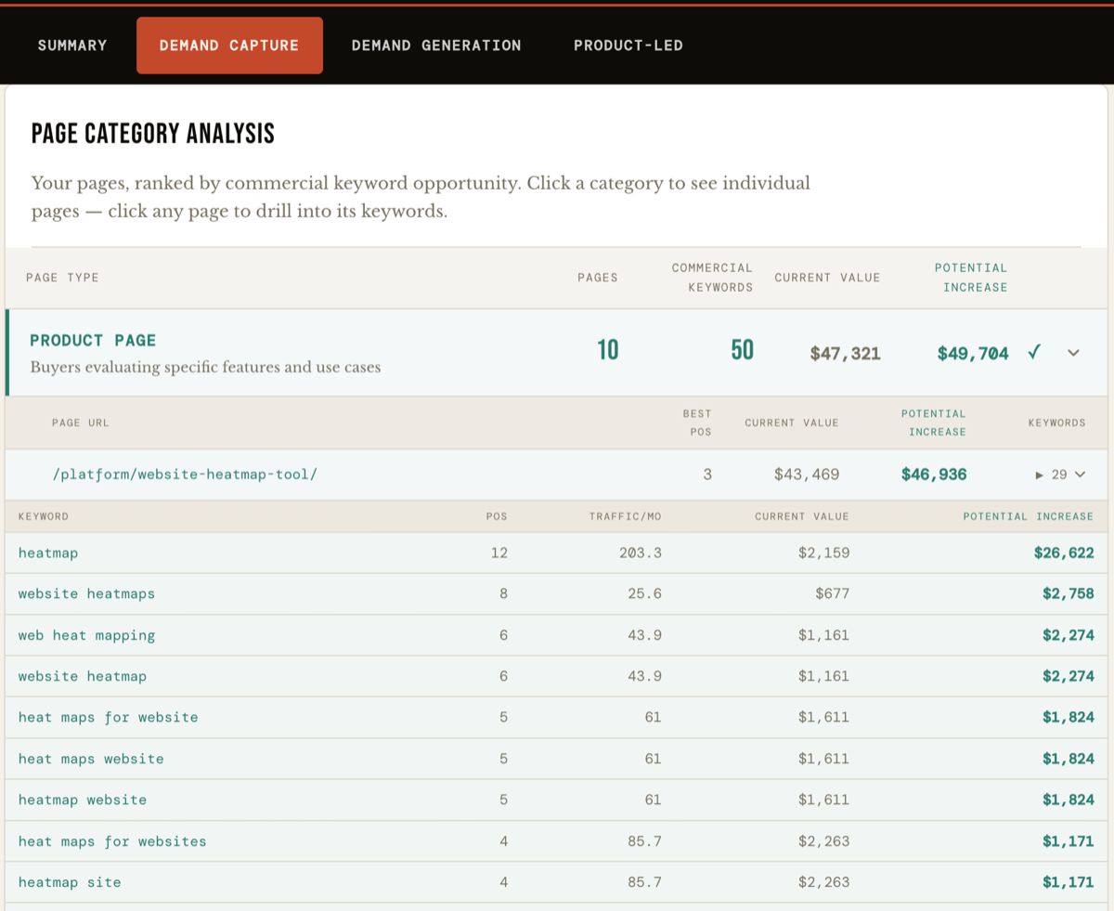Select the Product-Led tab
Image resolution: width=1114 pixels, height=911 pixels.
click(628, 45)
